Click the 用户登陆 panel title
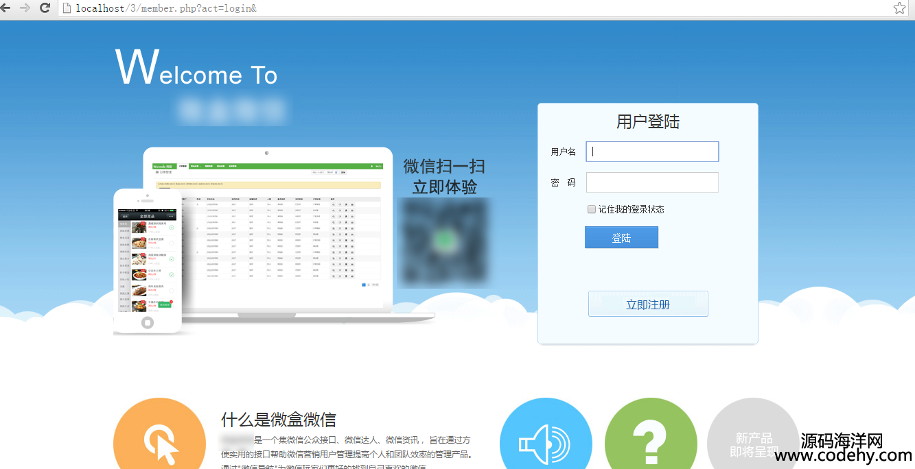The image size is (915, 469). (x=648, y=122)
